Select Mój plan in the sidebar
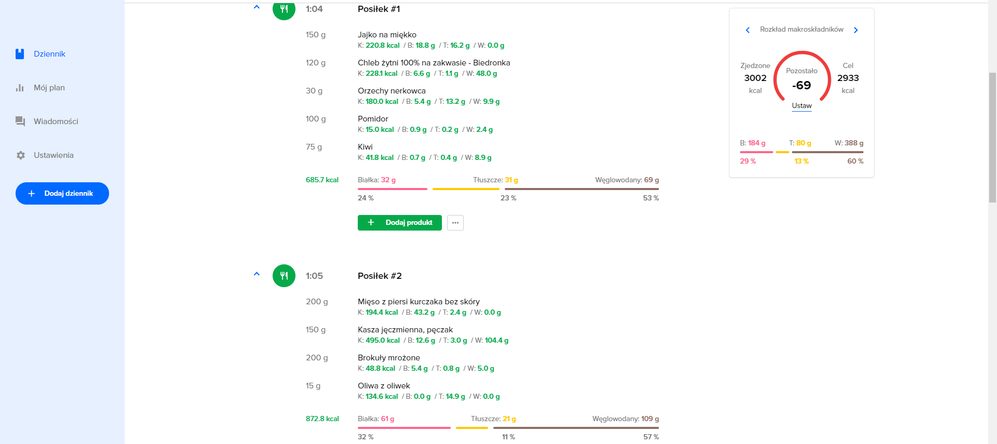 49,88
